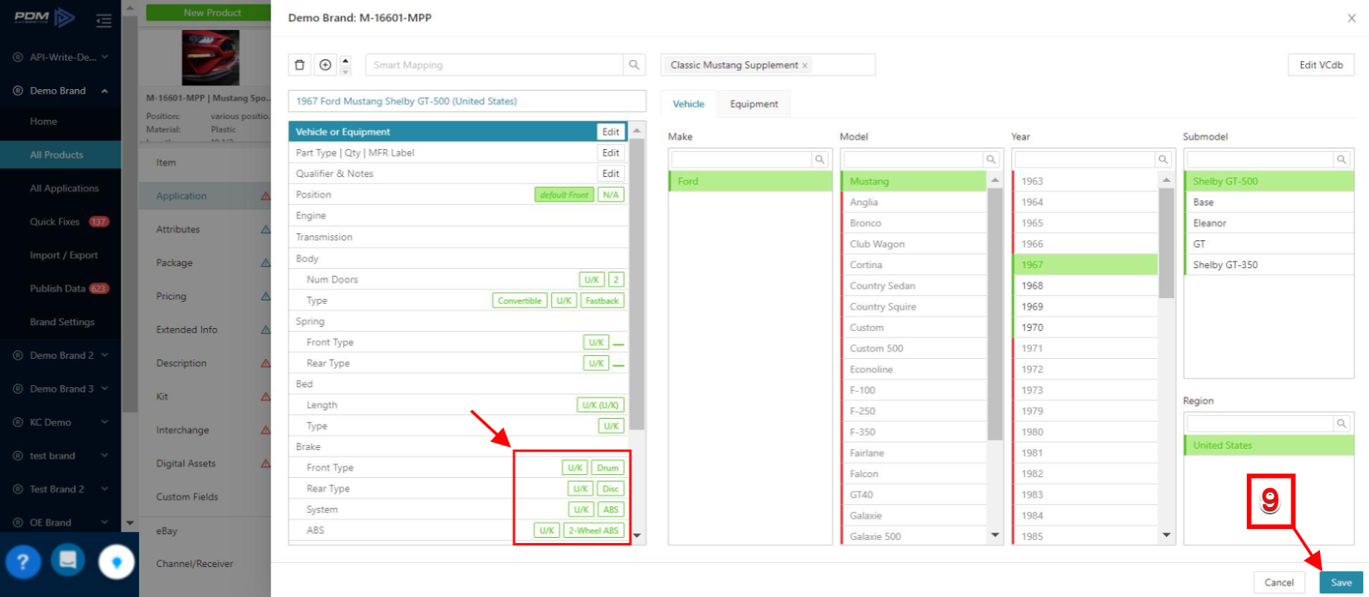Expand the Demo Brand 3 section
This screenshot has height=597, width=1369.
(105, 389)
